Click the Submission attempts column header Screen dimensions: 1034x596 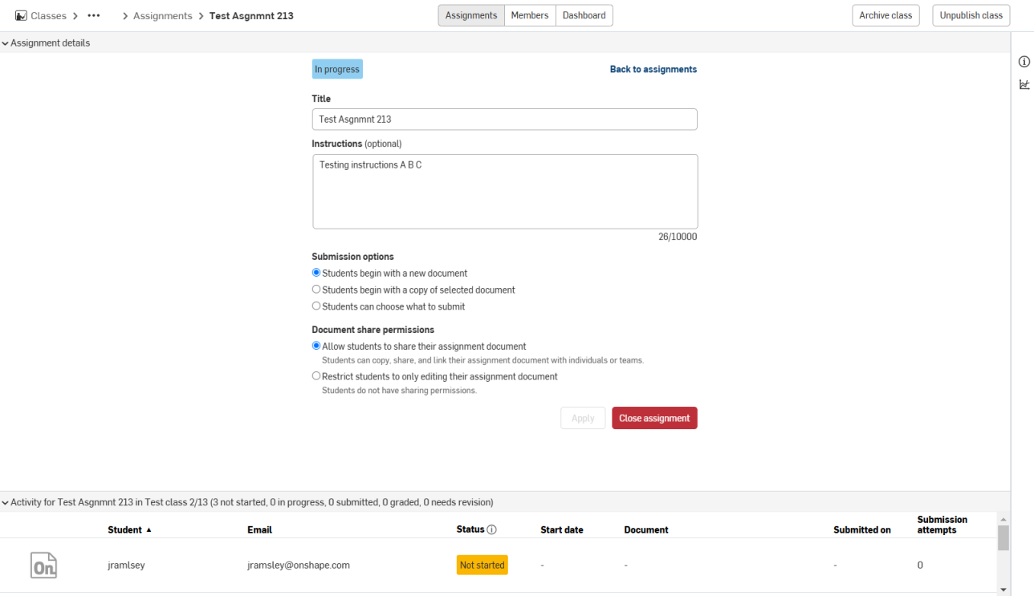[x=942, y=525]
